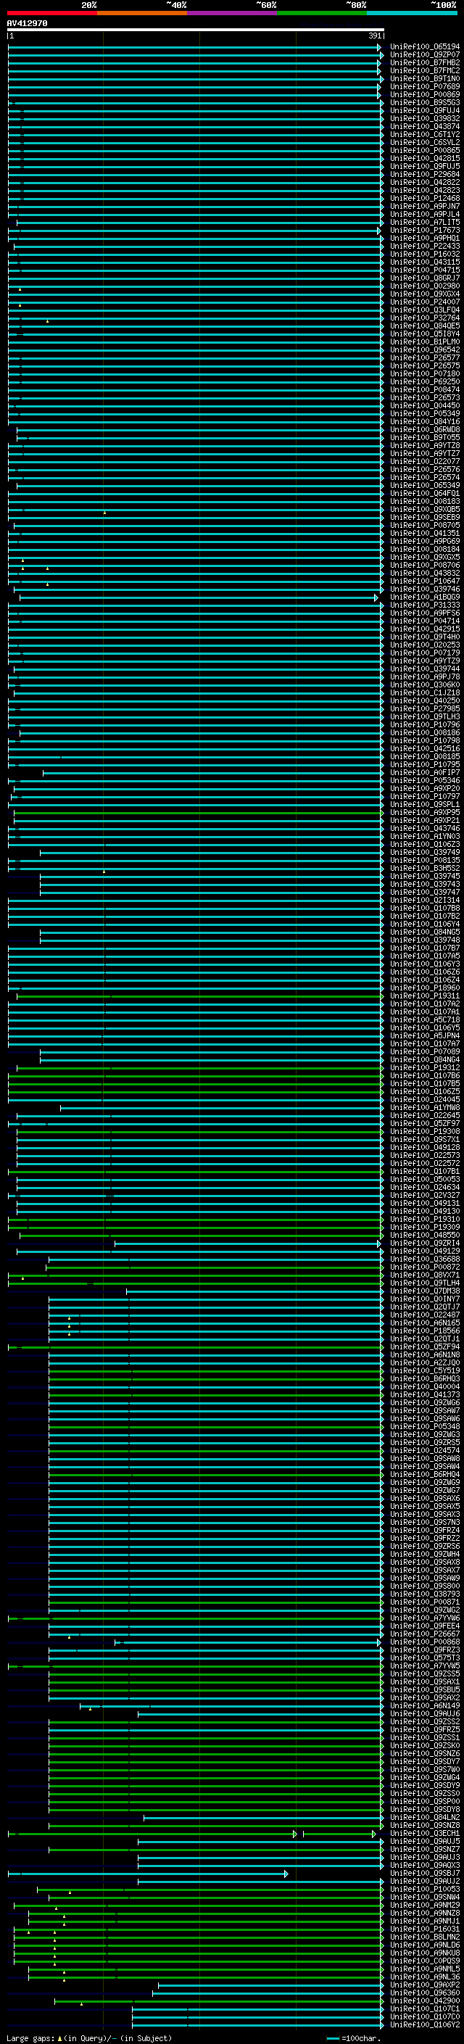Select the UniRef100_Q7DM38 alignment bar
Image resolution: width=464 pixels, height=2044 pixels.
254,1292
